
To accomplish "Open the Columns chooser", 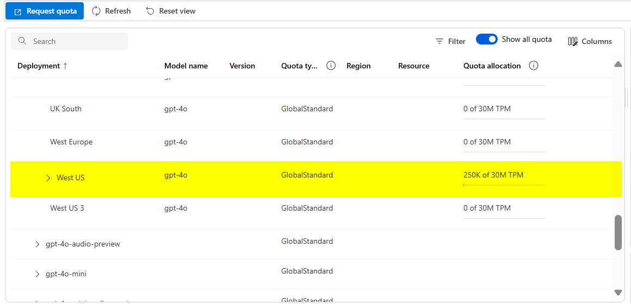I will point(590,41).
